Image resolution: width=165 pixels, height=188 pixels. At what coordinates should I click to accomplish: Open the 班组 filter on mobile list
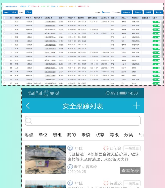pos(57,135)
